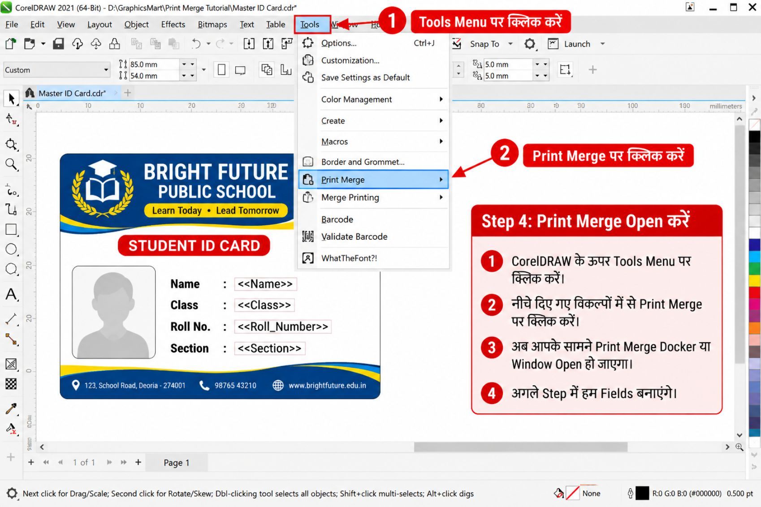
Task: Select the Zoom magnifier tool
Action: [11, 164]
